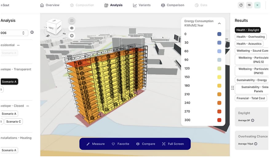
Task: Select Sustainability - Energy result
Action: point(252,80)
